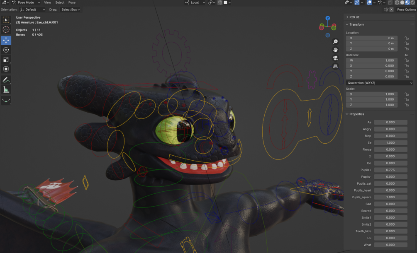Open the gizmo options dropdown arrow
The height and width of the screenshot is (253, 417).
tap(362, 2)
